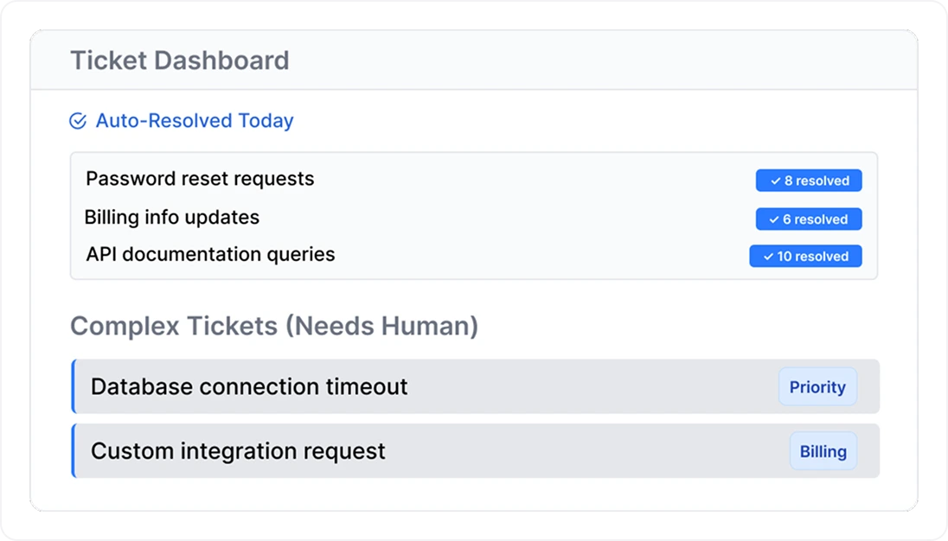This screenshot has width=948, height=541.
Task: Toggle the Billing tag on Custom integration request
Action: click(823, 451)
